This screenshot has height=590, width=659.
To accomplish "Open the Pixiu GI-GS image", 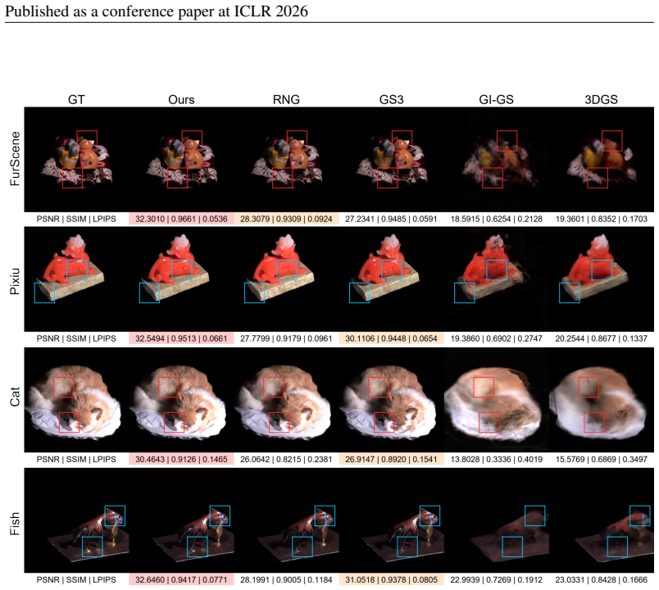I will coord(497,279).
